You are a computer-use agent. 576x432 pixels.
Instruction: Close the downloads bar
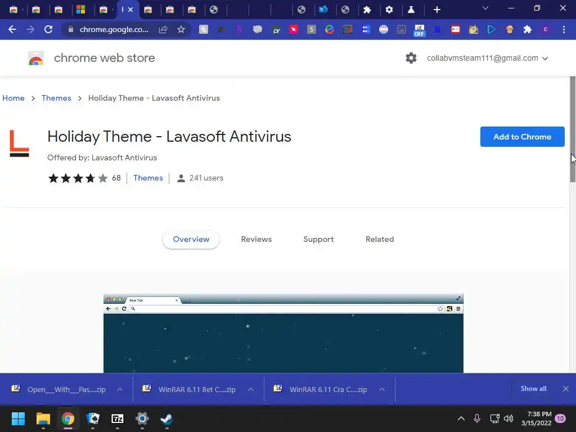[x=566, y=389]
